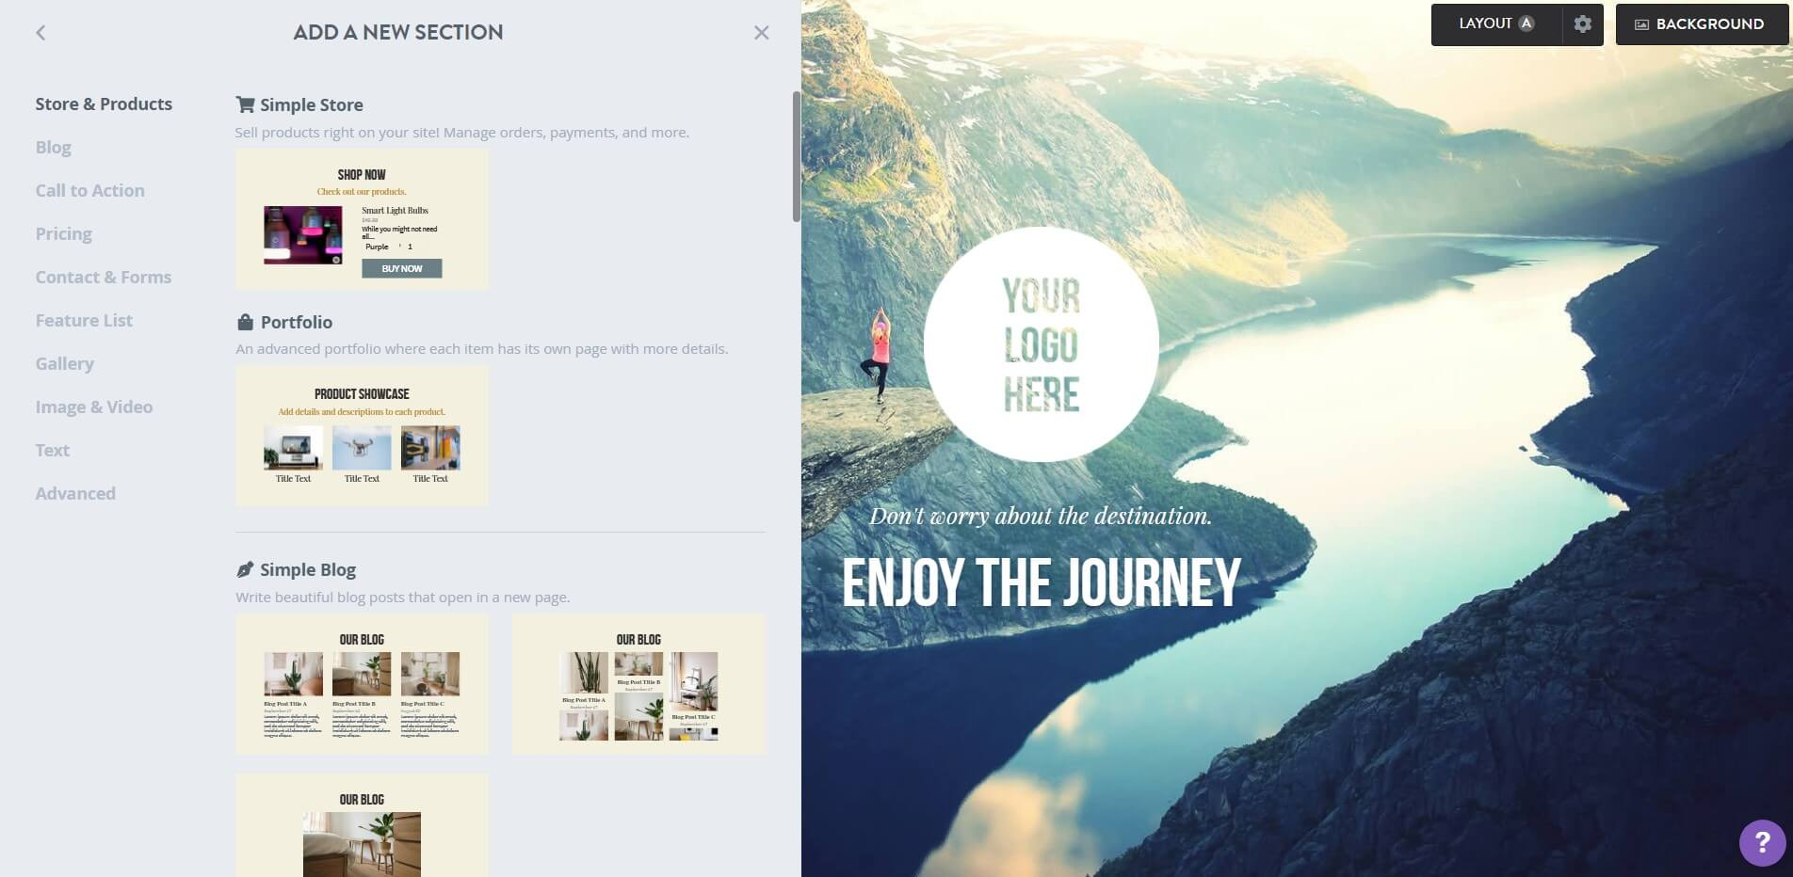The height and width of the screenshot is (877, 1793).
Task: Add the Shop Now store template
Action: (362, 219)
